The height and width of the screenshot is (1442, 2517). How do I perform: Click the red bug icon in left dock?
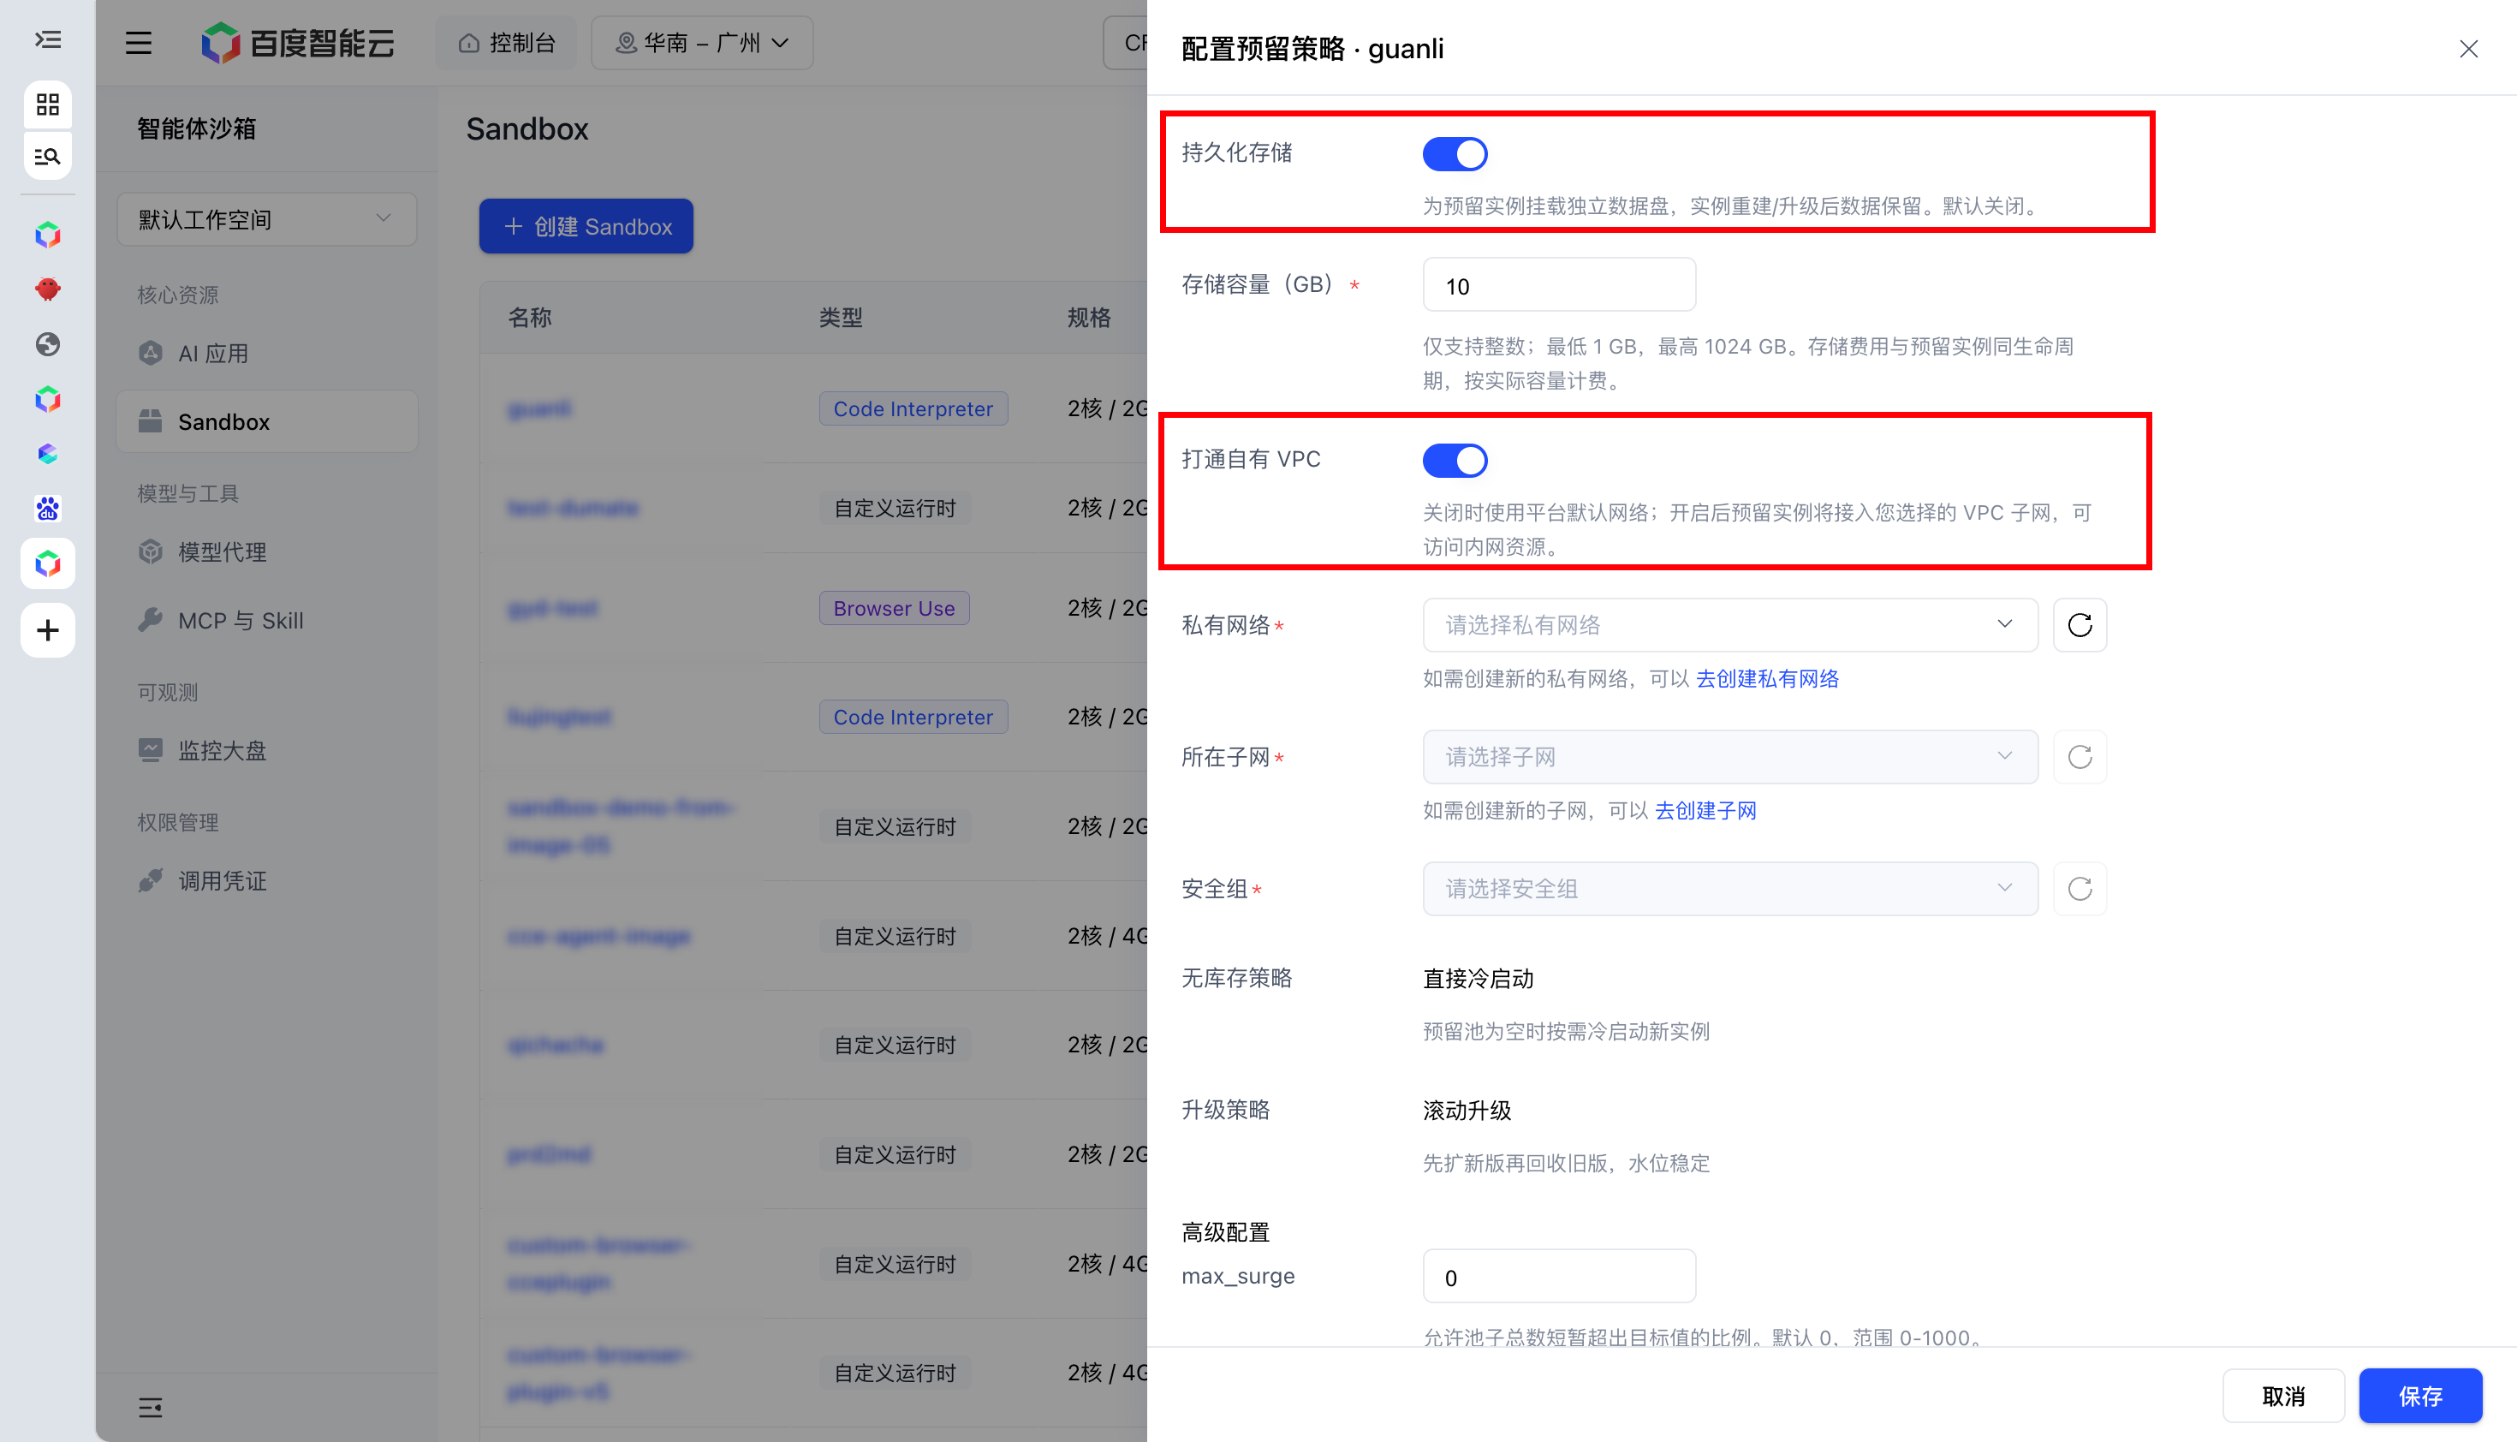tap(48, 289)
